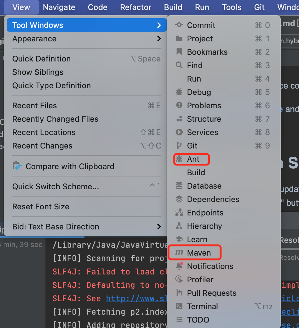Open Pull Requests tool window entry

(212, 293)
